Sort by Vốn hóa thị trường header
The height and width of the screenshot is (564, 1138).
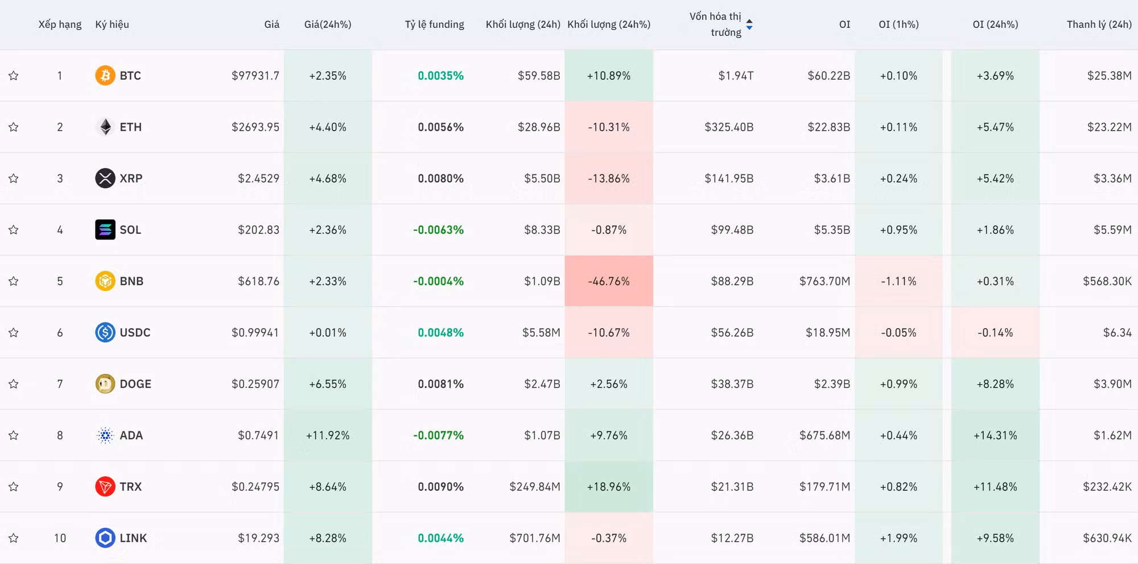click(715, 24)
